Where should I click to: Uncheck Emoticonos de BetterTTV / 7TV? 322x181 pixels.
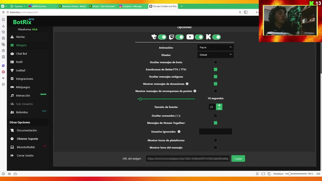point(215,69)
